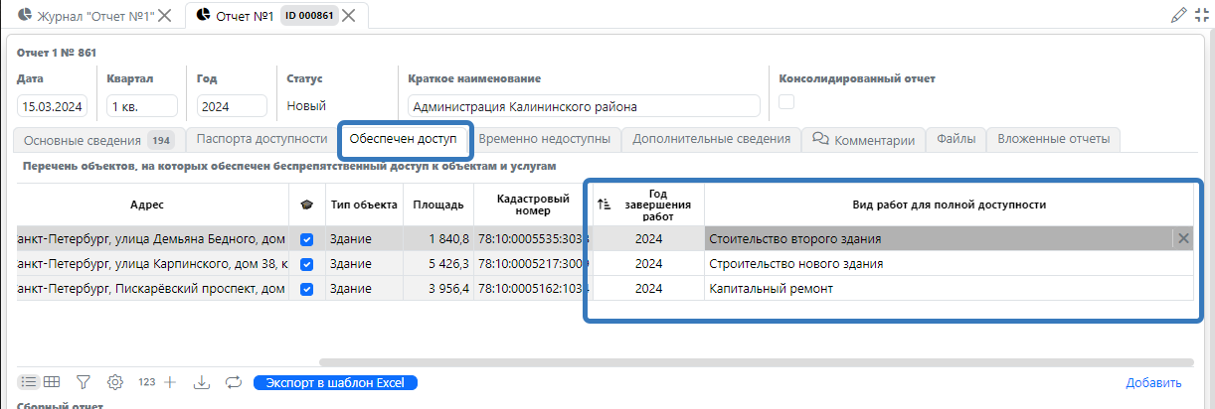This screenshot has height=409, width=1215.
Task: Click sort icon beside Год завершения работ
Action: tap(603, 204)
